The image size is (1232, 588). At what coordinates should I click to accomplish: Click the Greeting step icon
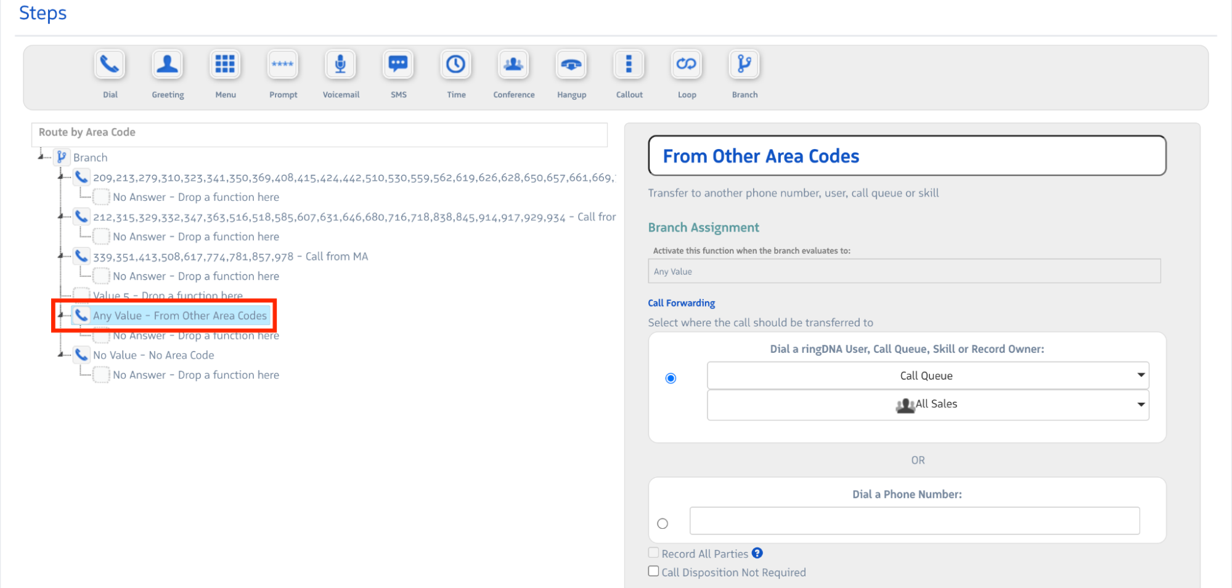[167, 65]
